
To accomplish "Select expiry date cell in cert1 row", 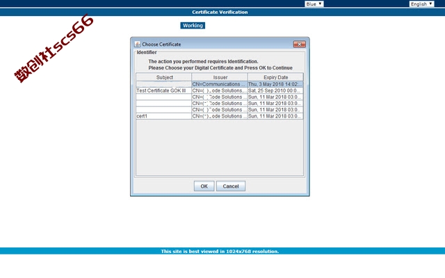I will point(275,116).
